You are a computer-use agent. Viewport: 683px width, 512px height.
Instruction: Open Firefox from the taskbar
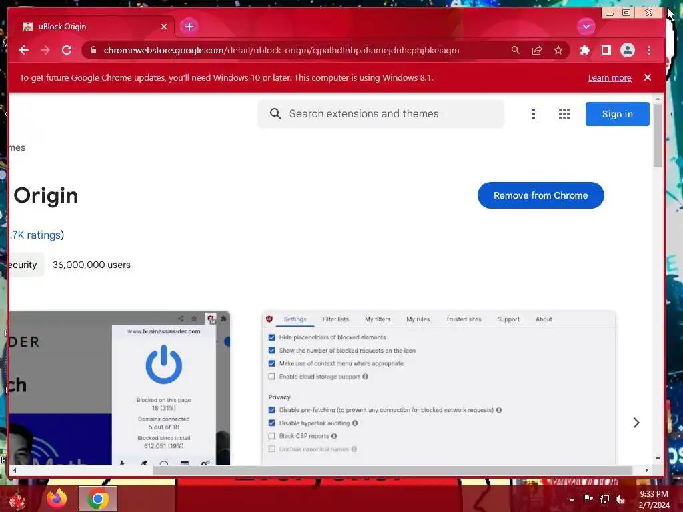pos(57,499)
